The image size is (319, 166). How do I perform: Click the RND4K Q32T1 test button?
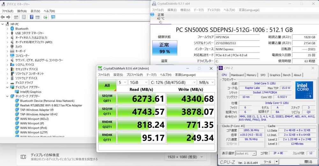(107, 124)
